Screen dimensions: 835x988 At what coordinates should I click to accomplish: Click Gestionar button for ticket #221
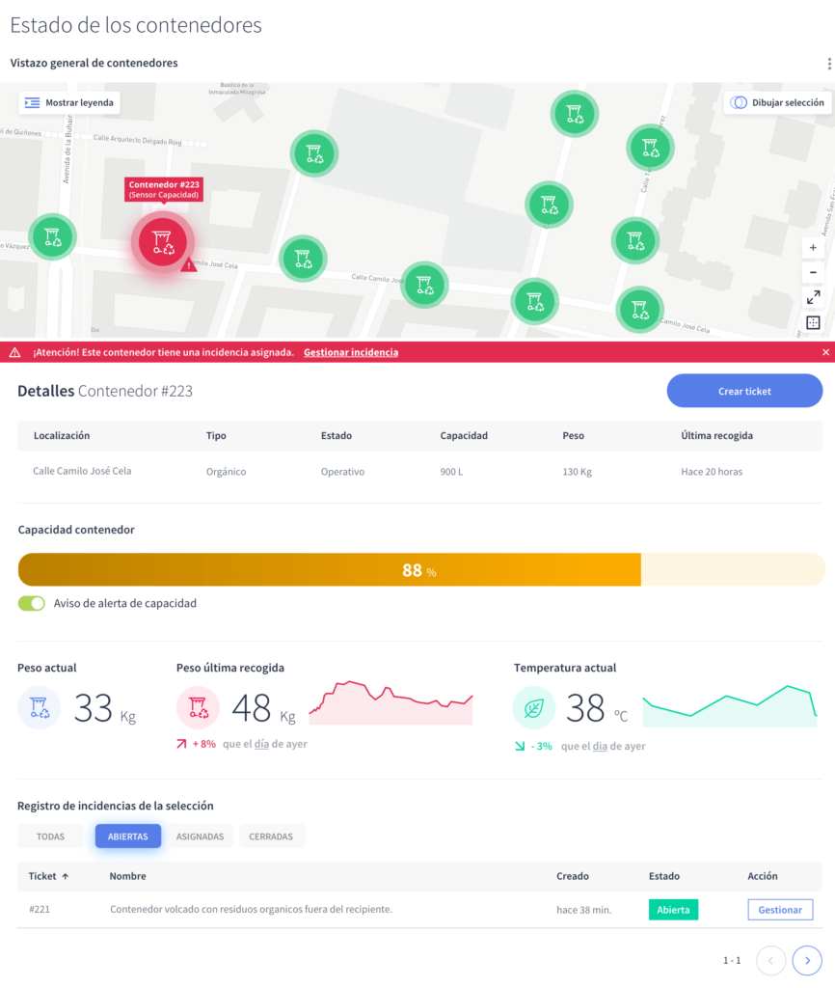(780, 909)
